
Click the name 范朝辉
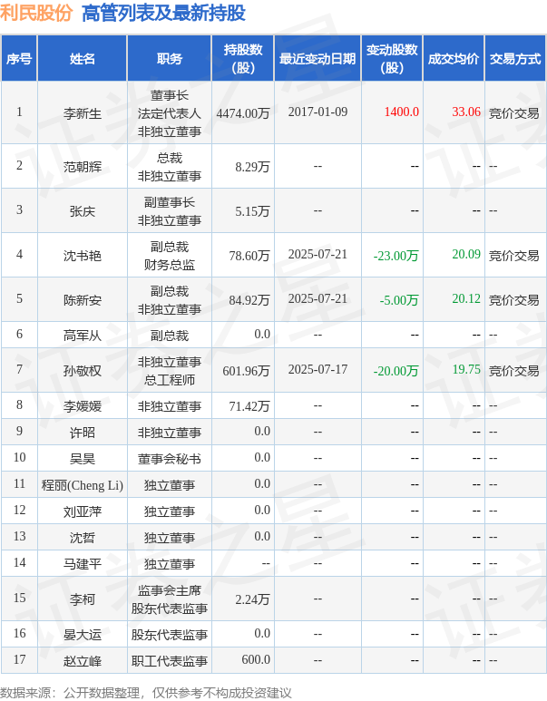(x=83, y=167)
